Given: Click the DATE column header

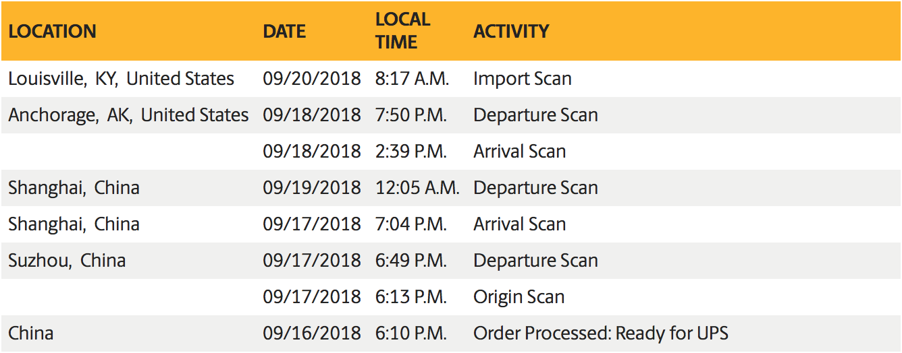Looking at the screenshot, I should (x=284, y=32).
